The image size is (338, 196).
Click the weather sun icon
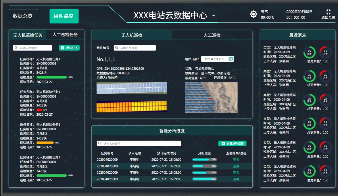253,14
